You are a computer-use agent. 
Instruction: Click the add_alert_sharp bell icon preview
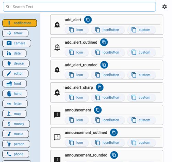pos(57,93)
